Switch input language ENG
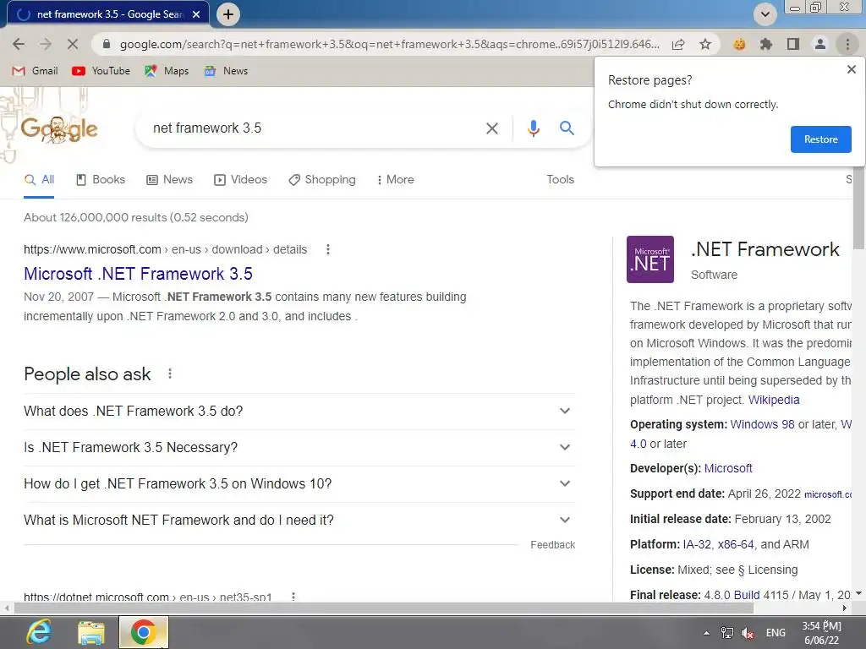The width and height of the screenshot is (866, 649). [x=776, y=633]
